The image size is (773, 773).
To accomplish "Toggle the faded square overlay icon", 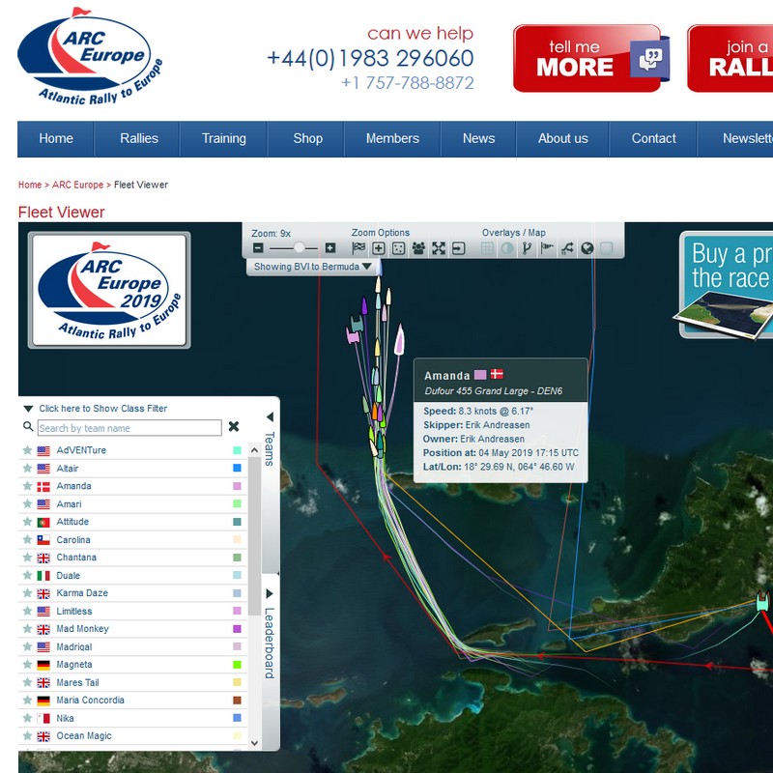I will (607, 248).
